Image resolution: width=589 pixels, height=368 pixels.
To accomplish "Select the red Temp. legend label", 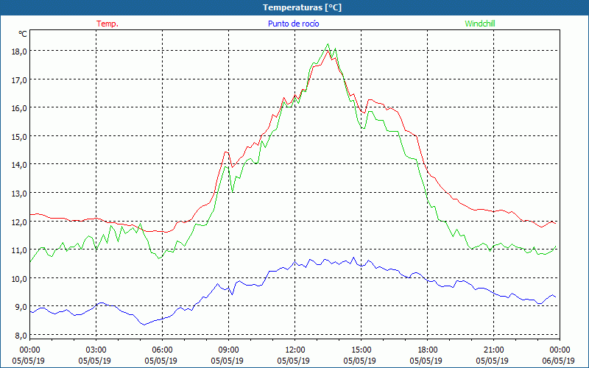I will [x=107, y=24].
